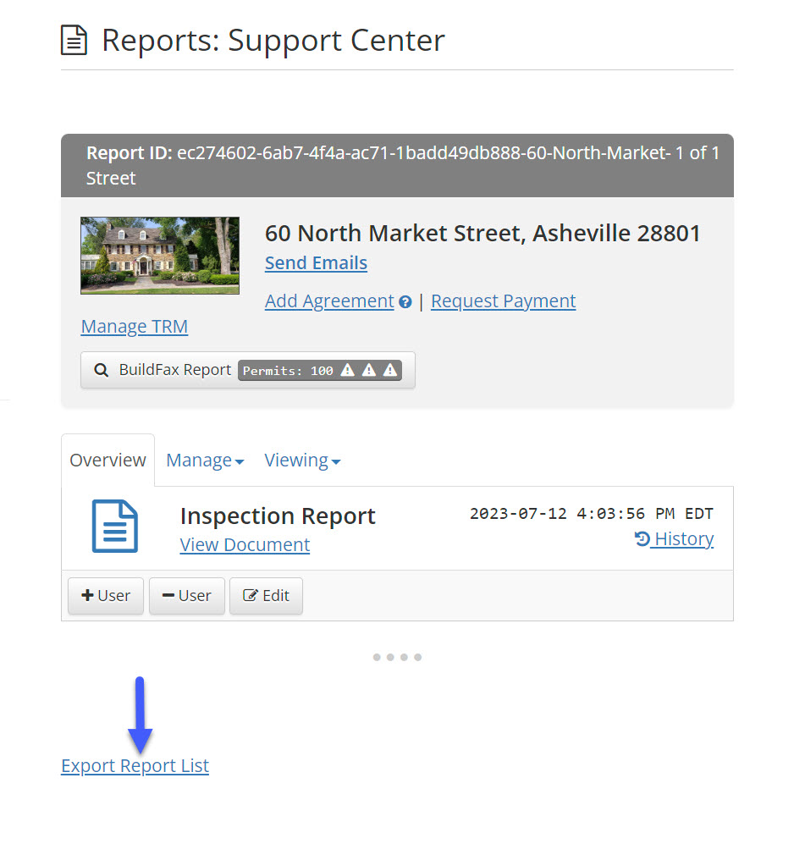Click the plus icon on the User button
Viewport: 794px width, 844px height.
87,595
